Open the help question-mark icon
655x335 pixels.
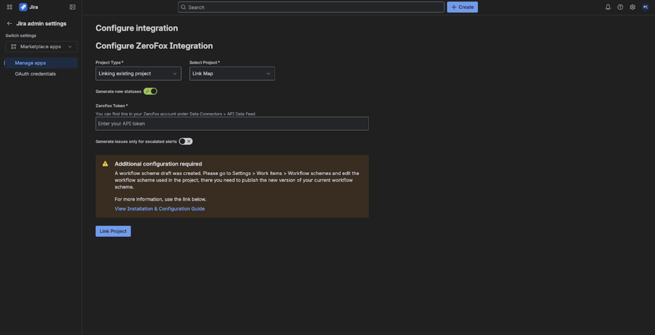point(620,7)
